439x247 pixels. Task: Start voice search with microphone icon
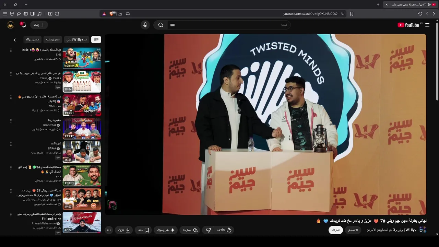pos(145,25)
